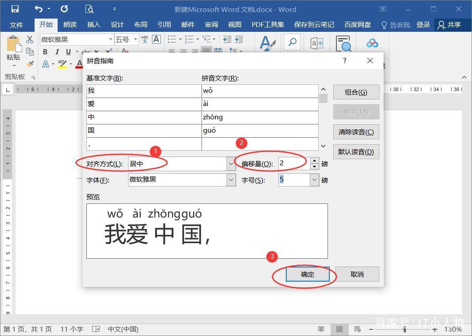Image resolution: width=472 pixels, height=336 pixels.
Task: Switch to Print Layout view icon
Action: click(339, 329)
